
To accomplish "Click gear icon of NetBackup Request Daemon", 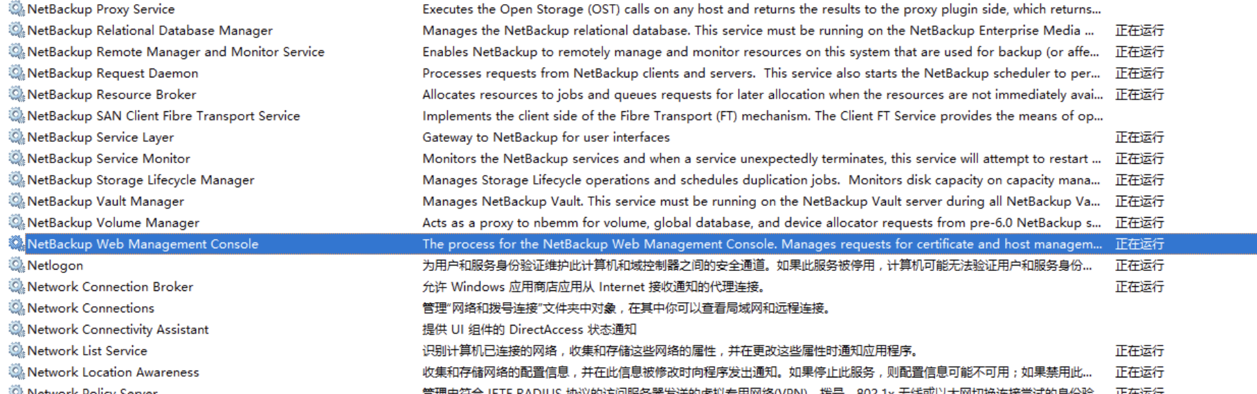I will pyautogui.click(x=16, y=73).
